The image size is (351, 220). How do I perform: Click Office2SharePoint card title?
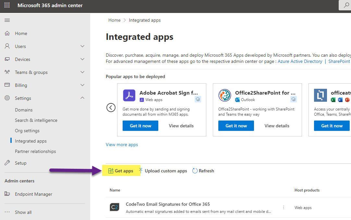(265, 93)
